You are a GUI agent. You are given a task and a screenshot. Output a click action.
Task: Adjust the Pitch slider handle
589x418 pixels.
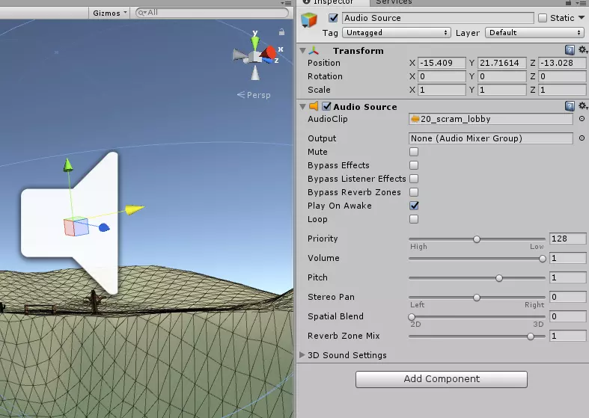pos(499,278)
